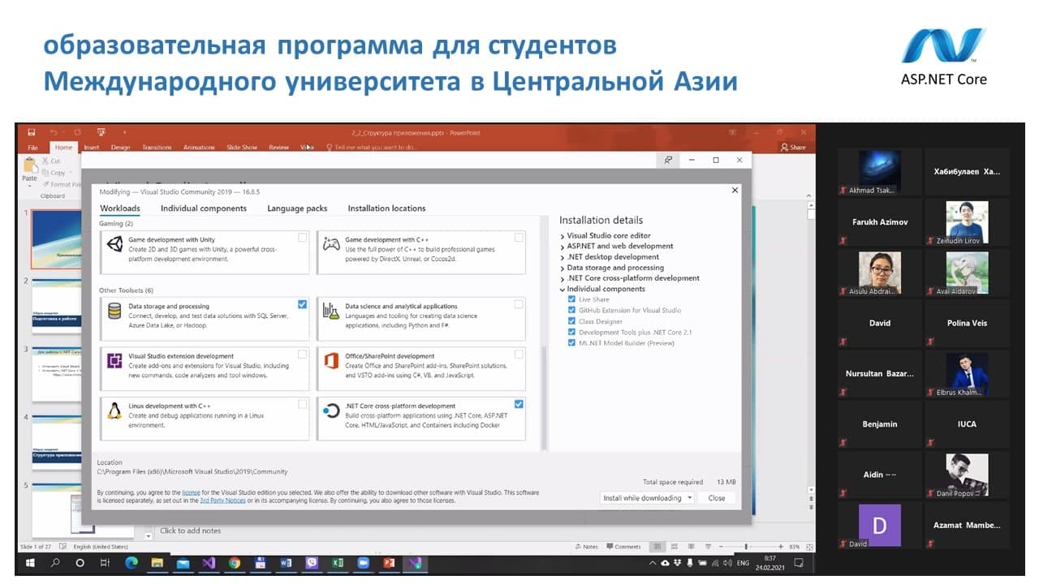Click the .NET Core cross-platform development icon
1039x584 pixels.
(331, 410)
